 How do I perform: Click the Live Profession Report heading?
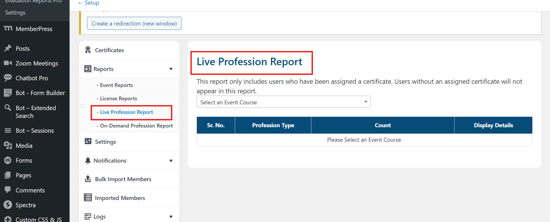249,62
